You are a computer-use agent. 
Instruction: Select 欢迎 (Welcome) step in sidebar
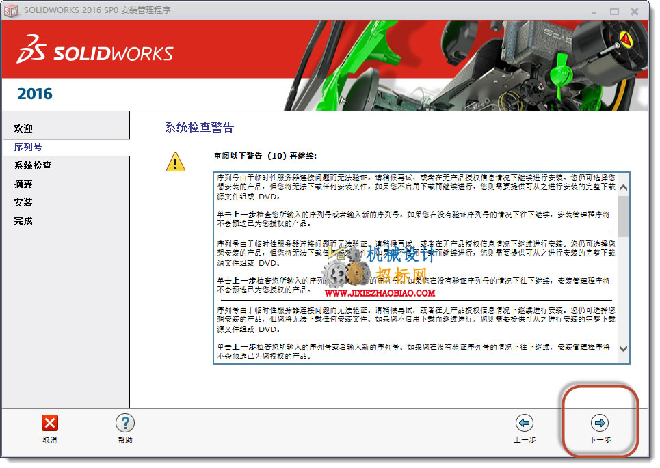(x=23, y=128)
